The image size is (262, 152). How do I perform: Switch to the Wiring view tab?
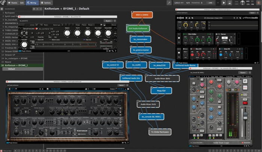coord(33,2)
